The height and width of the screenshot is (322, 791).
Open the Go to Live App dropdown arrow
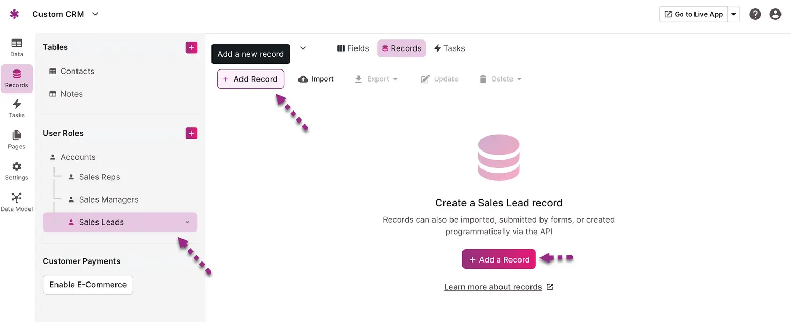[734, 14]
